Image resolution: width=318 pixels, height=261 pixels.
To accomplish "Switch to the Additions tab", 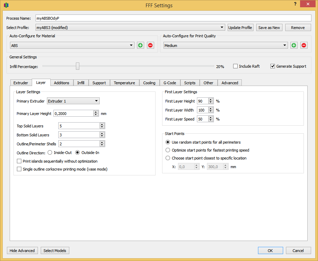I will pos(62,83).
